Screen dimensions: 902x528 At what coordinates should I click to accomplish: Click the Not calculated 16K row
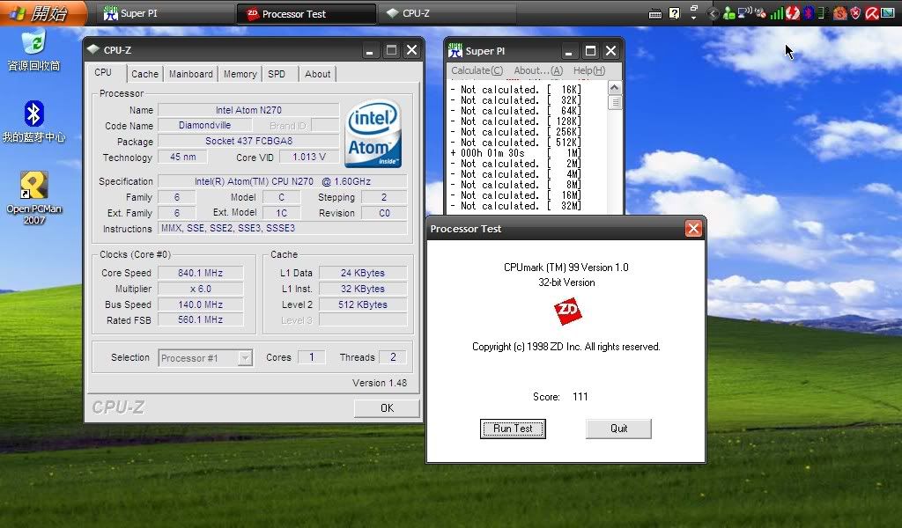click(515, 90)
